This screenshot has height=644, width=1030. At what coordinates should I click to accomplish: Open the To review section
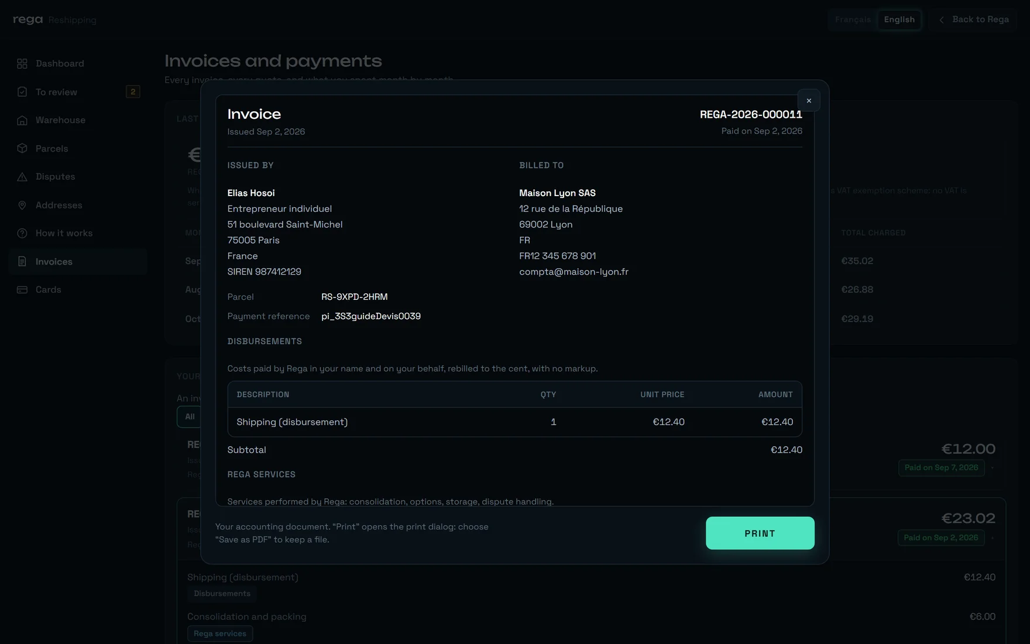(77, 92)
